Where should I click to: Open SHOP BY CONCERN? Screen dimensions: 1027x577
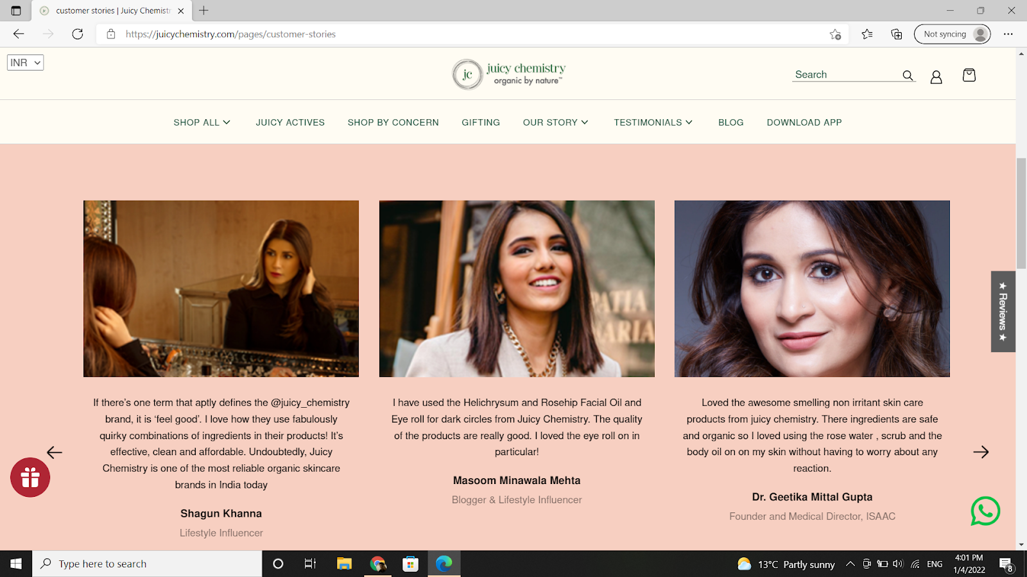(393, 122)
